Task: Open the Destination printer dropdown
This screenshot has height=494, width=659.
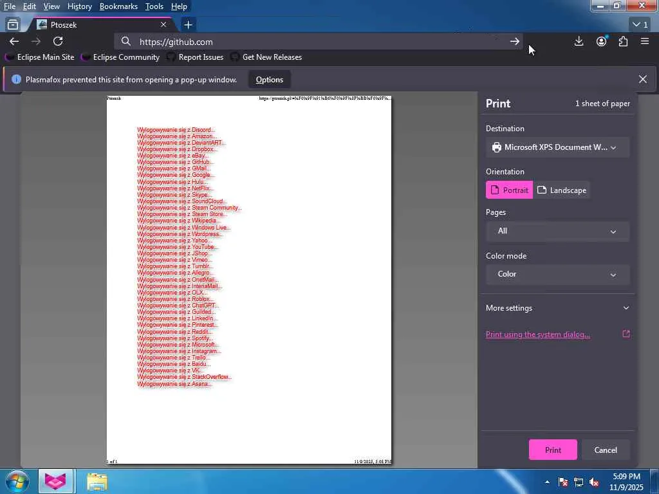Action: [558, 147]
